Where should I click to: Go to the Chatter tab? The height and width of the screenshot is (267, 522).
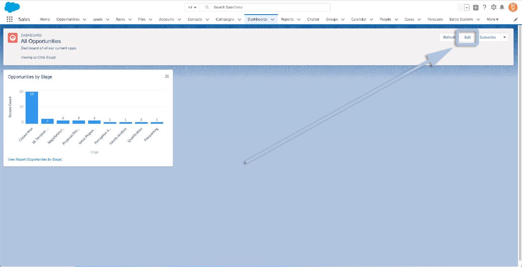pos(313,19)
